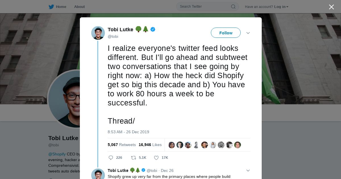This screenshot has width=341, height=179.
Task: Expand the tweet options chevron
Action: pos(248,33)
